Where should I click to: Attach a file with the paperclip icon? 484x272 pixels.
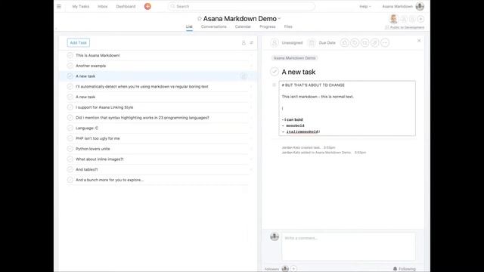[375, 43]
